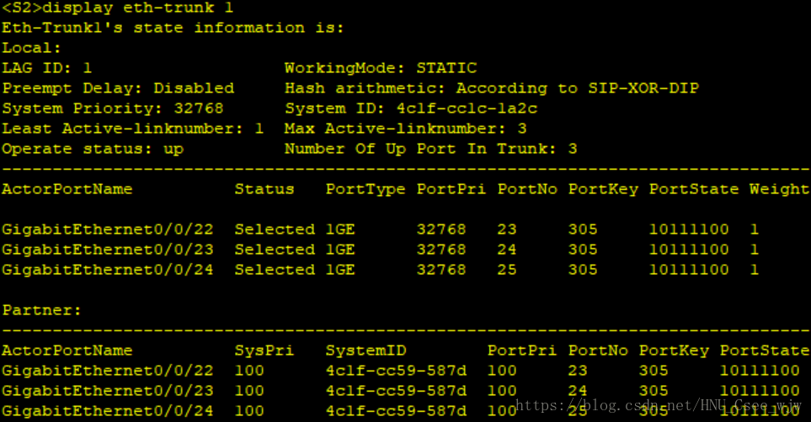Click the 'SysPri' column header in Partner table
Image resolution: width=811 pixels, height=422 pixels.
(264, 351)
